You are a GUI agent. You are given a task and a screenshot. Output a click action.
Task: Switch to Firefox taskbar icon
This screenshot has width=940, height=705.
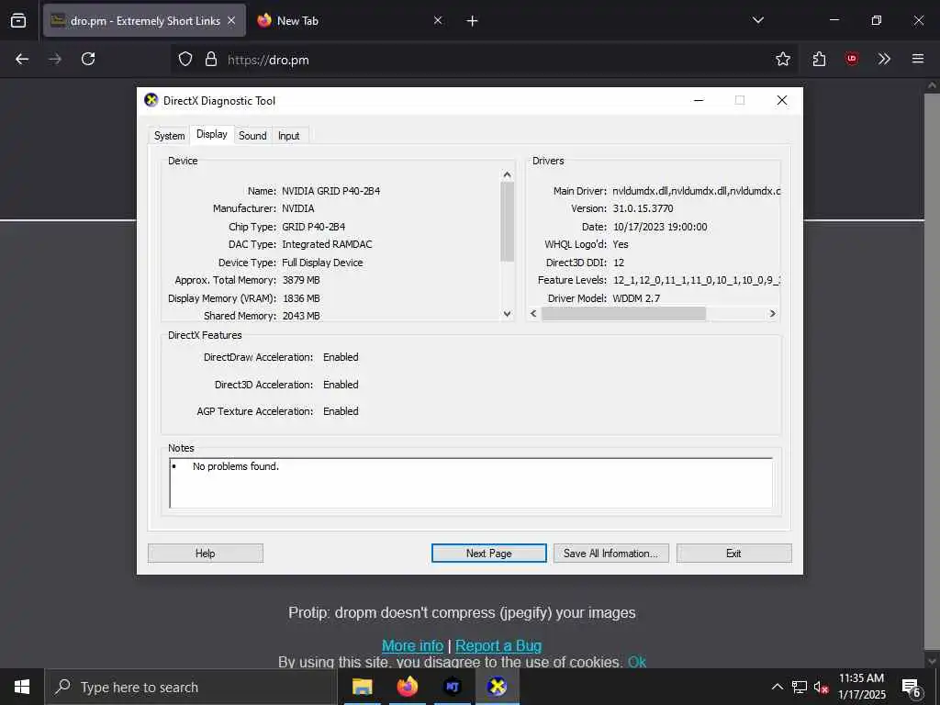(408, 687)
